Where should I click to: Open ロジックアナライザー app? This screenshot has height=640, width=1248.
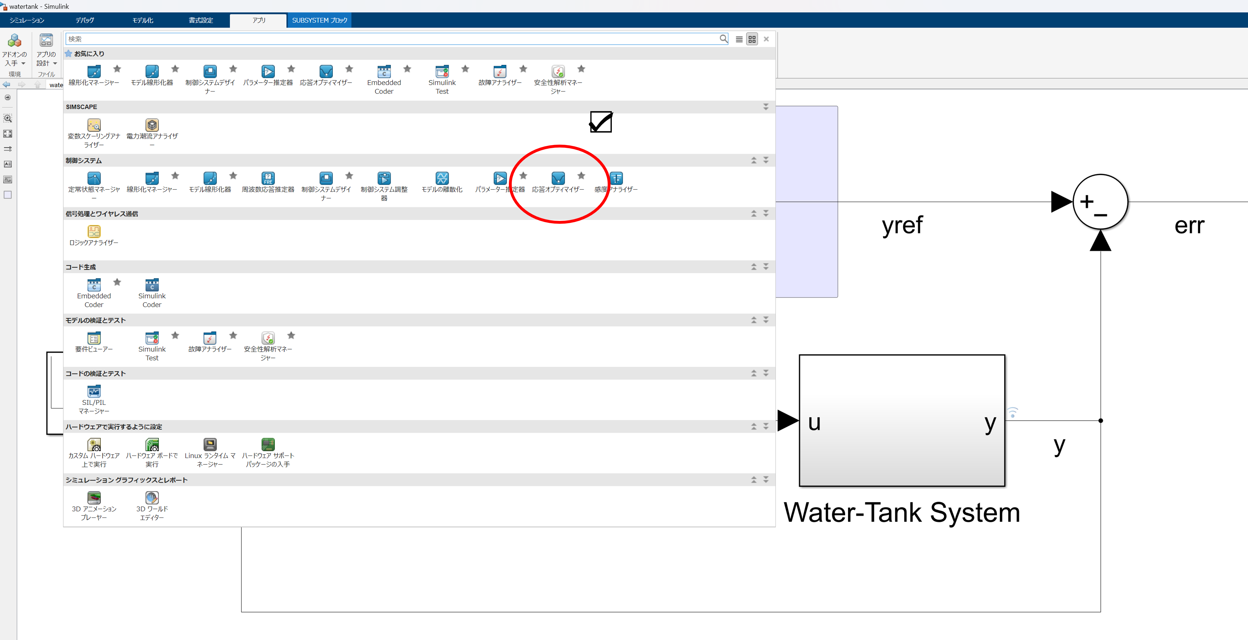point(94,232)
